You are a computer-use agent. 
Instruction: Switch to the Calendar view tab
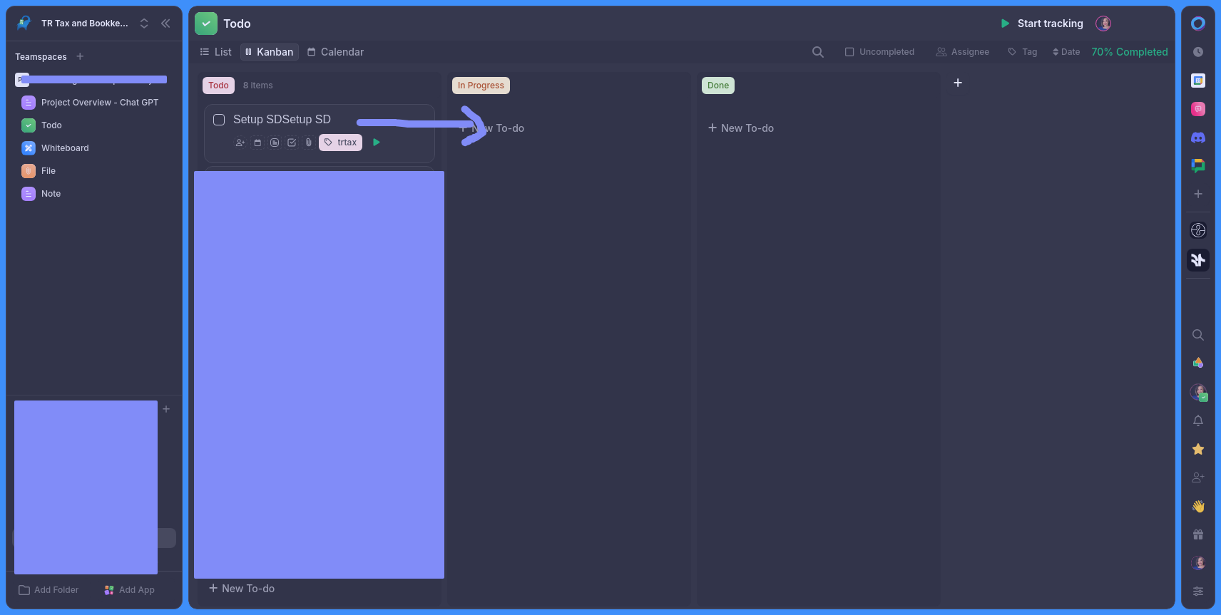click(335, 52)
